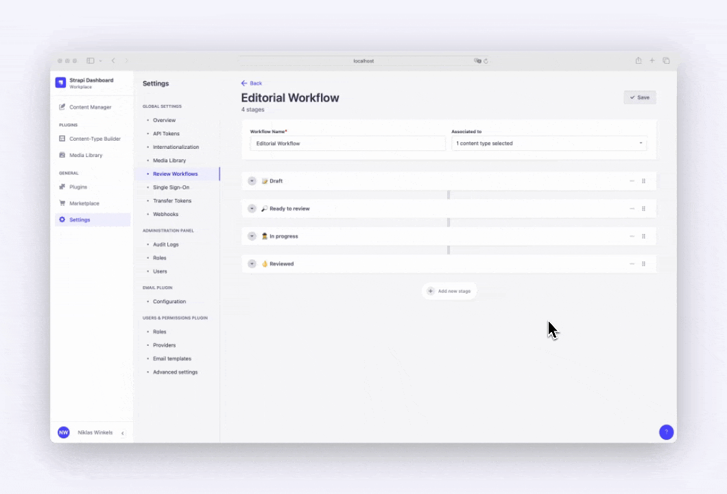Screen dimensions: 727x494
Task: Click the Save button
Action: tap(639, 97)
